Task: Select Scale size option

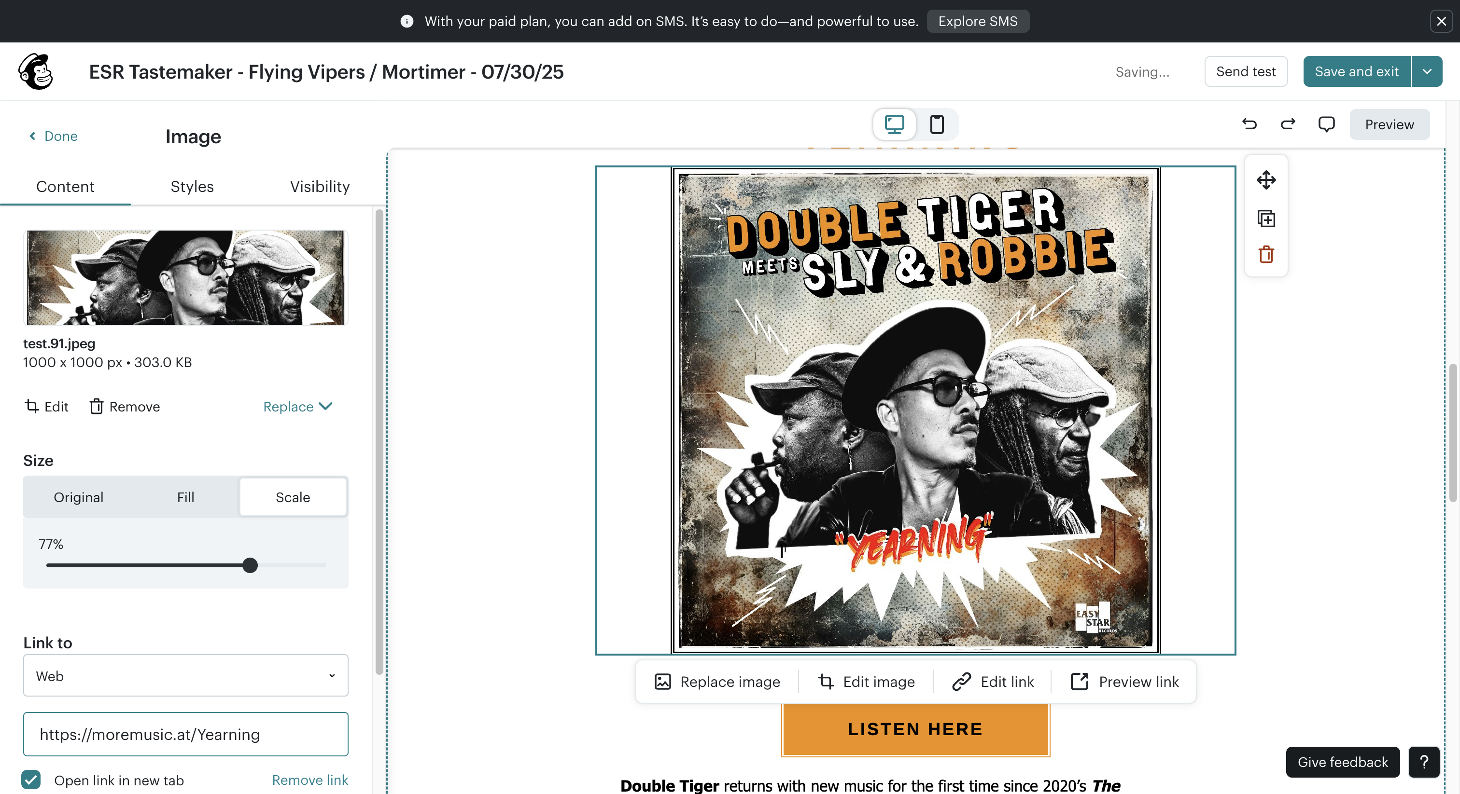Action: (x=293, y=497)
